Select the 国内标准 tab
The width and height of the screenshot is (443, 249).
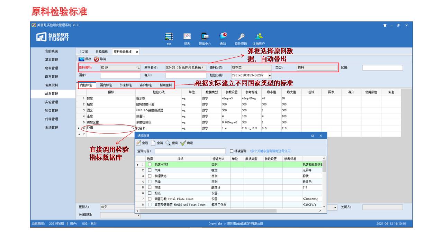(x=106, y=85)
